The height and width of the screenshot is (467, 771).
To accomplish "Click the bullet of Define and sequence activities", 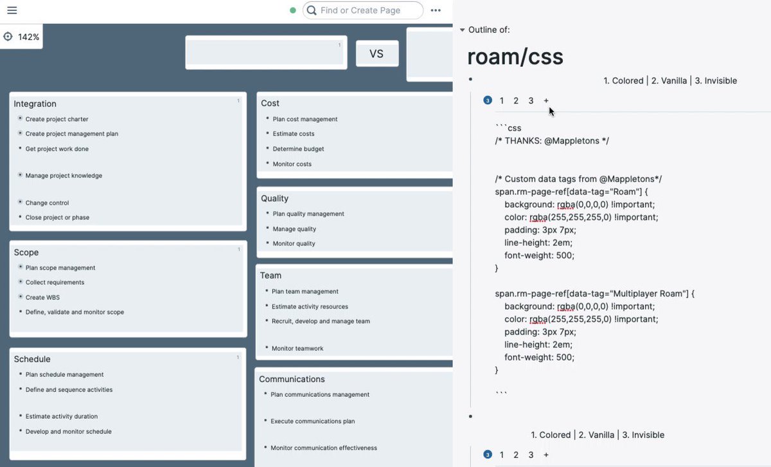I will click(20, 389).
